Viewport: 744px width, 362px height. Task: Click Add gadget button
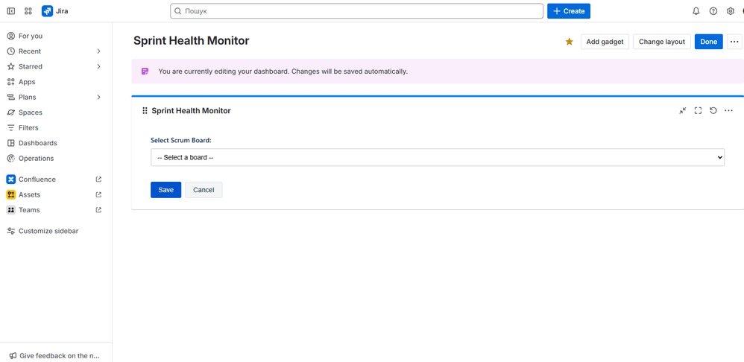coord(605,42)
